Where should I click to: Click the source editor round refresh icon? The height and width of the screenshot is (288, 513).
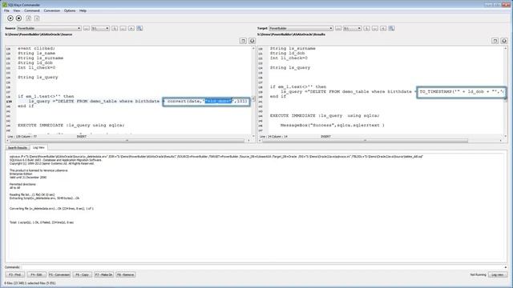pos(252,41)
